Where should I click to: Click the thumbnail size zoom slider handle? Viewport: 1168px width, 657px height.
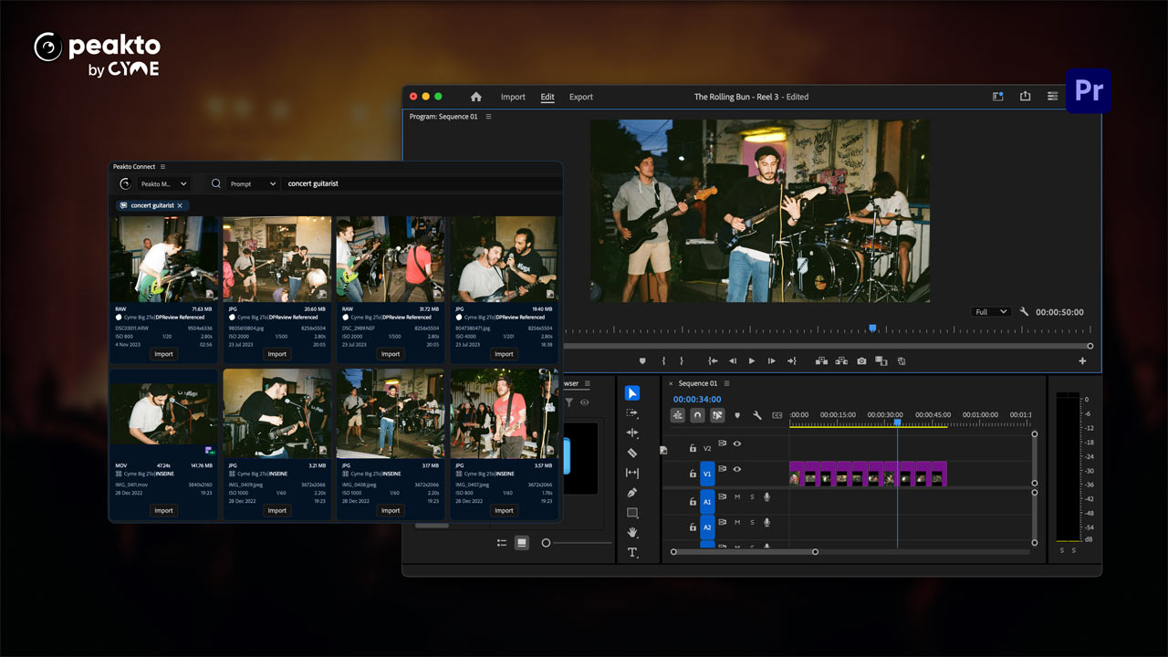point(546,543)
